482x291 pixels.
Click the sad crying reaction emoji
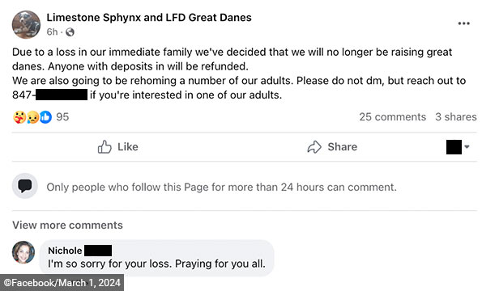(x=32, y=117)
